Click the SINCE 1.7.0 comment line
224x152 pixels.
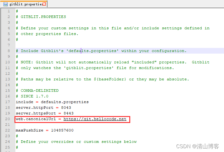[x=35, y=96]
